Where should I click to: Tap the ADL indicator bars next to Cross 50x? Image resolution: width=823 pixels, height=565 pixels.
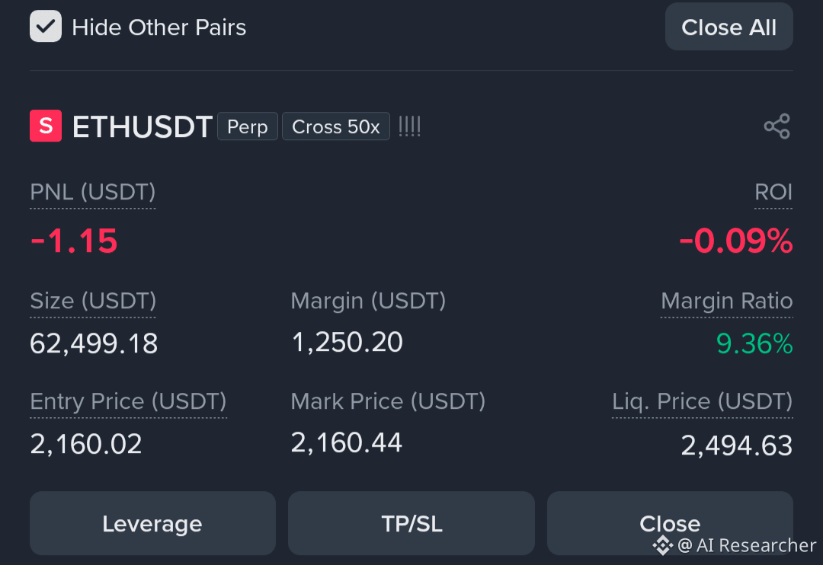[409, 126]
